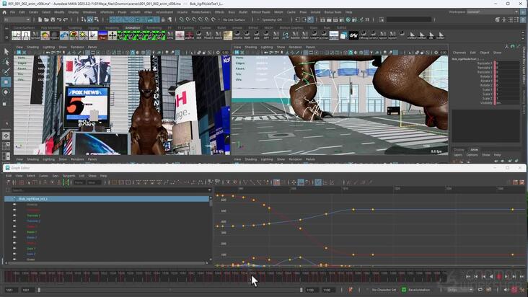This screenshot has height=297, width=528.
Task: Open the File menu in main menu bar
Action: point(12,12)
